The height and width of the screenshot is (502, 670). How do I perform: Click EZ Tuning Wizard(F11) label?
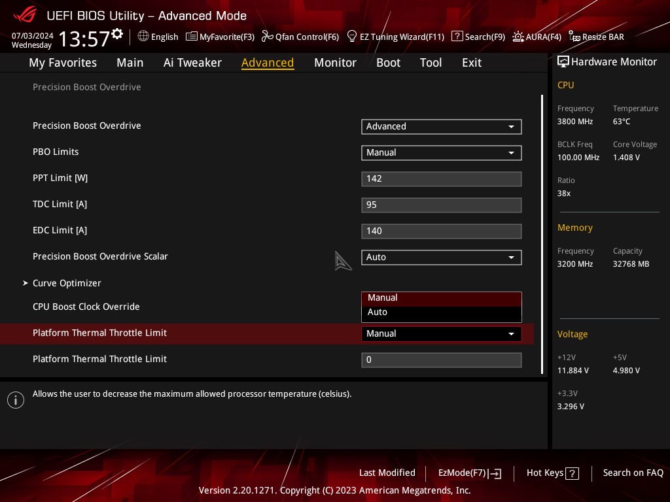point(402,37)
